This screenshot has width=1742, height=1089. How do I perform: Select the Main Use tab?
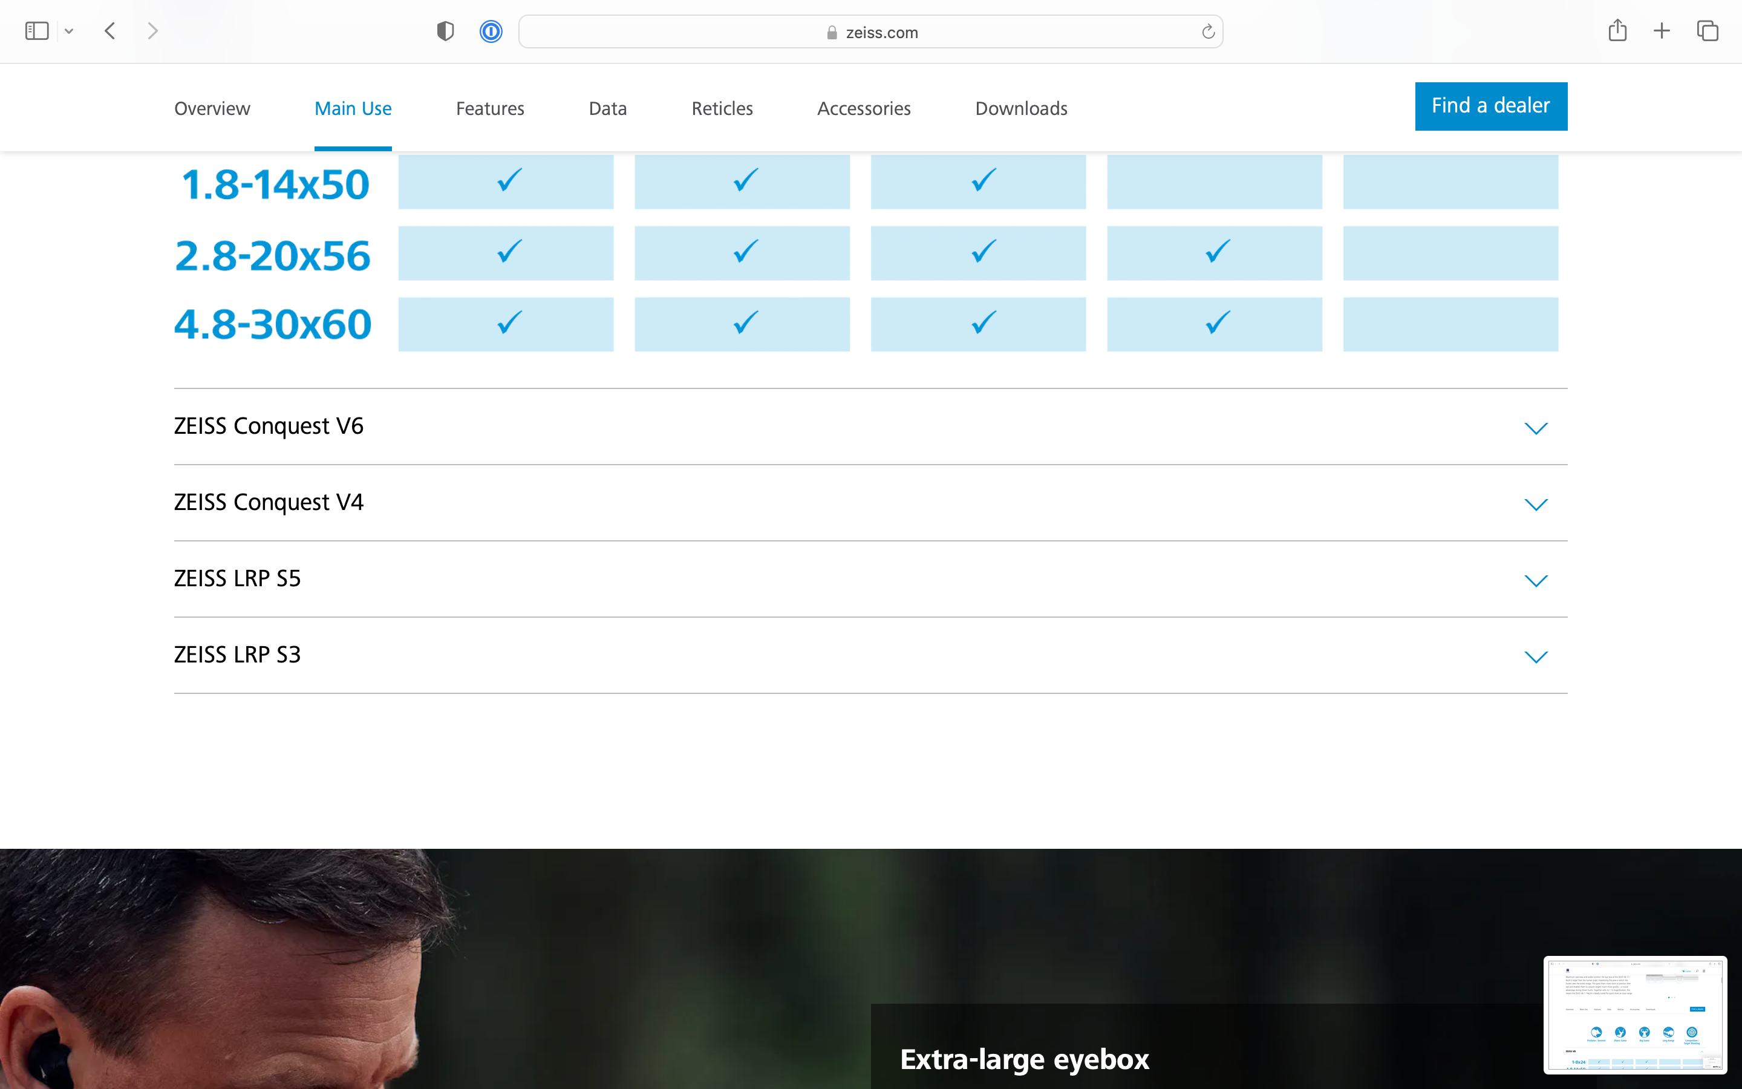353,108
